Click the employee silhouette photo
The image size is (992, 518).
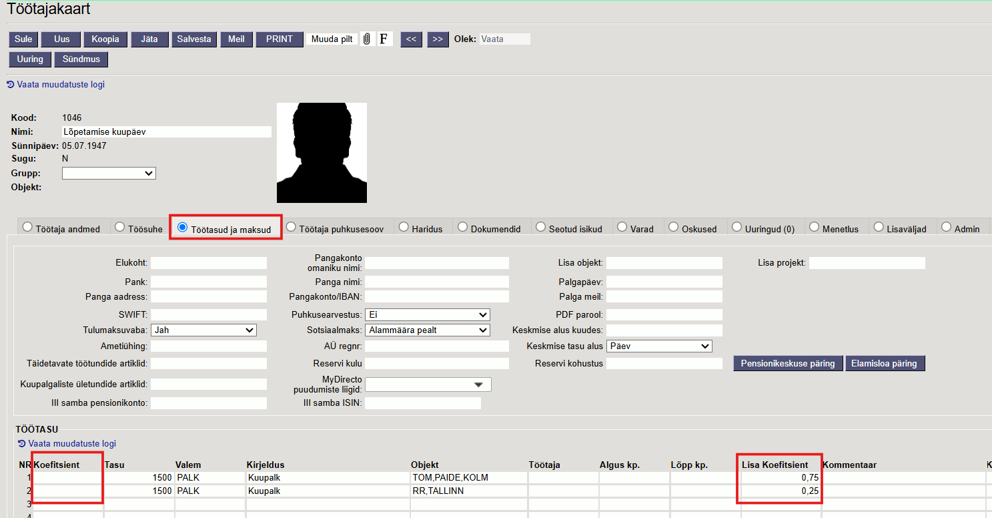pos(322,153)
